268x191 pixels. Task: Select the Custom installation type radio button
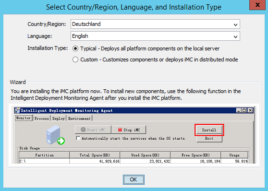(x=75, y=60)
